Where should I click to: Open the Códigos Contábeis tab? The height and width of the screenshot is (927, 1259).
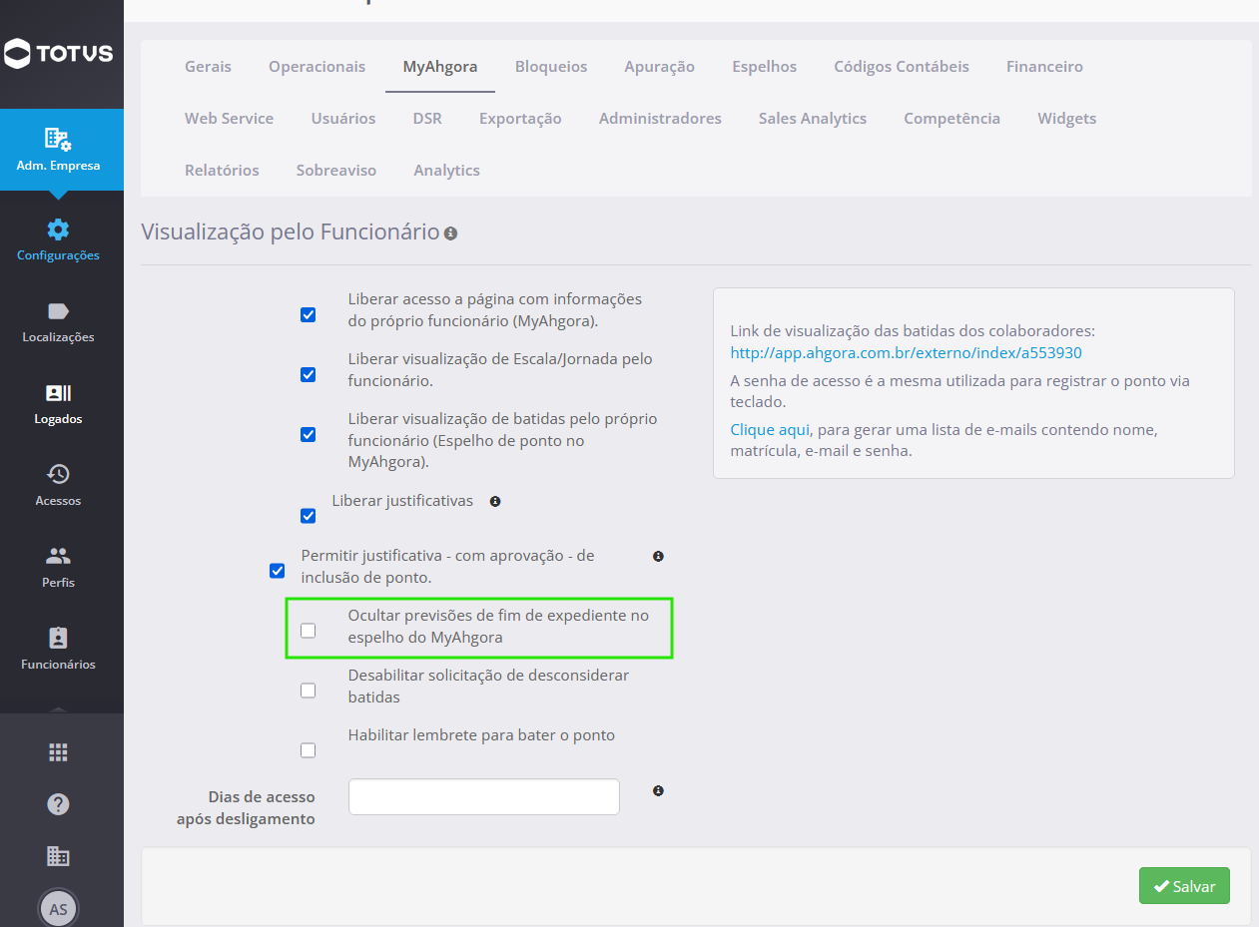pos(902,67)
